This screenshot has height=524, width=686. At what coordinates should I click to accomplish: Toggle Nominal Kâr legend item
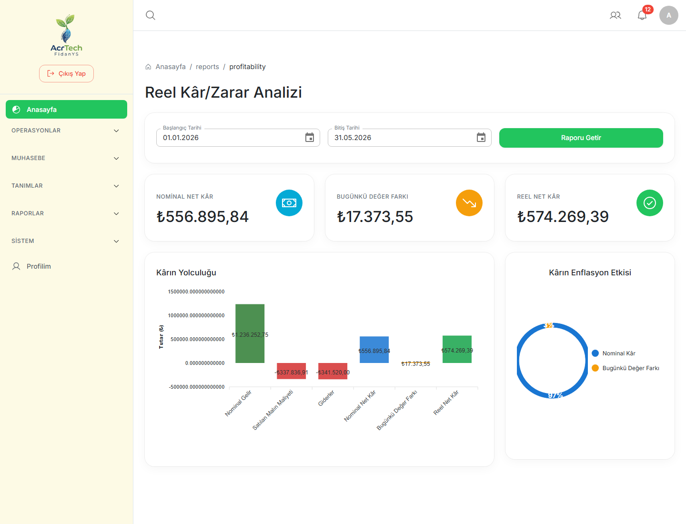click(x=614, y=353)
